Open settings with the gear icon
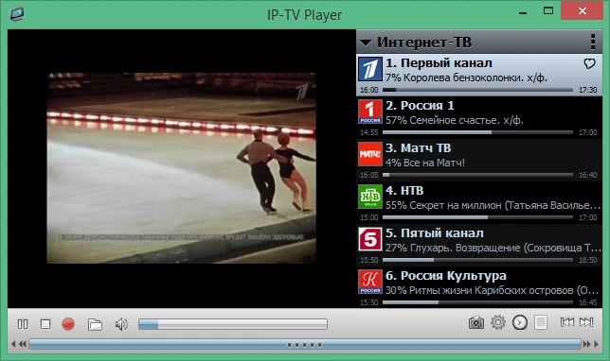Image resolution: width=610 pixels, height=361 pixels. 498,322
